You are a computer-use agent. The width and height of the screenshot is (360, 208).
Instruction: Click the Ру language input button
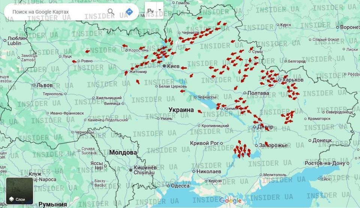[150, 11]
